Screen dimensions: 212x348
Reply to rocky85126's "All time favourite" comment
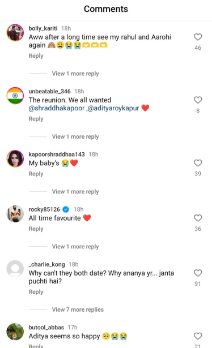(x=36, y=229)
